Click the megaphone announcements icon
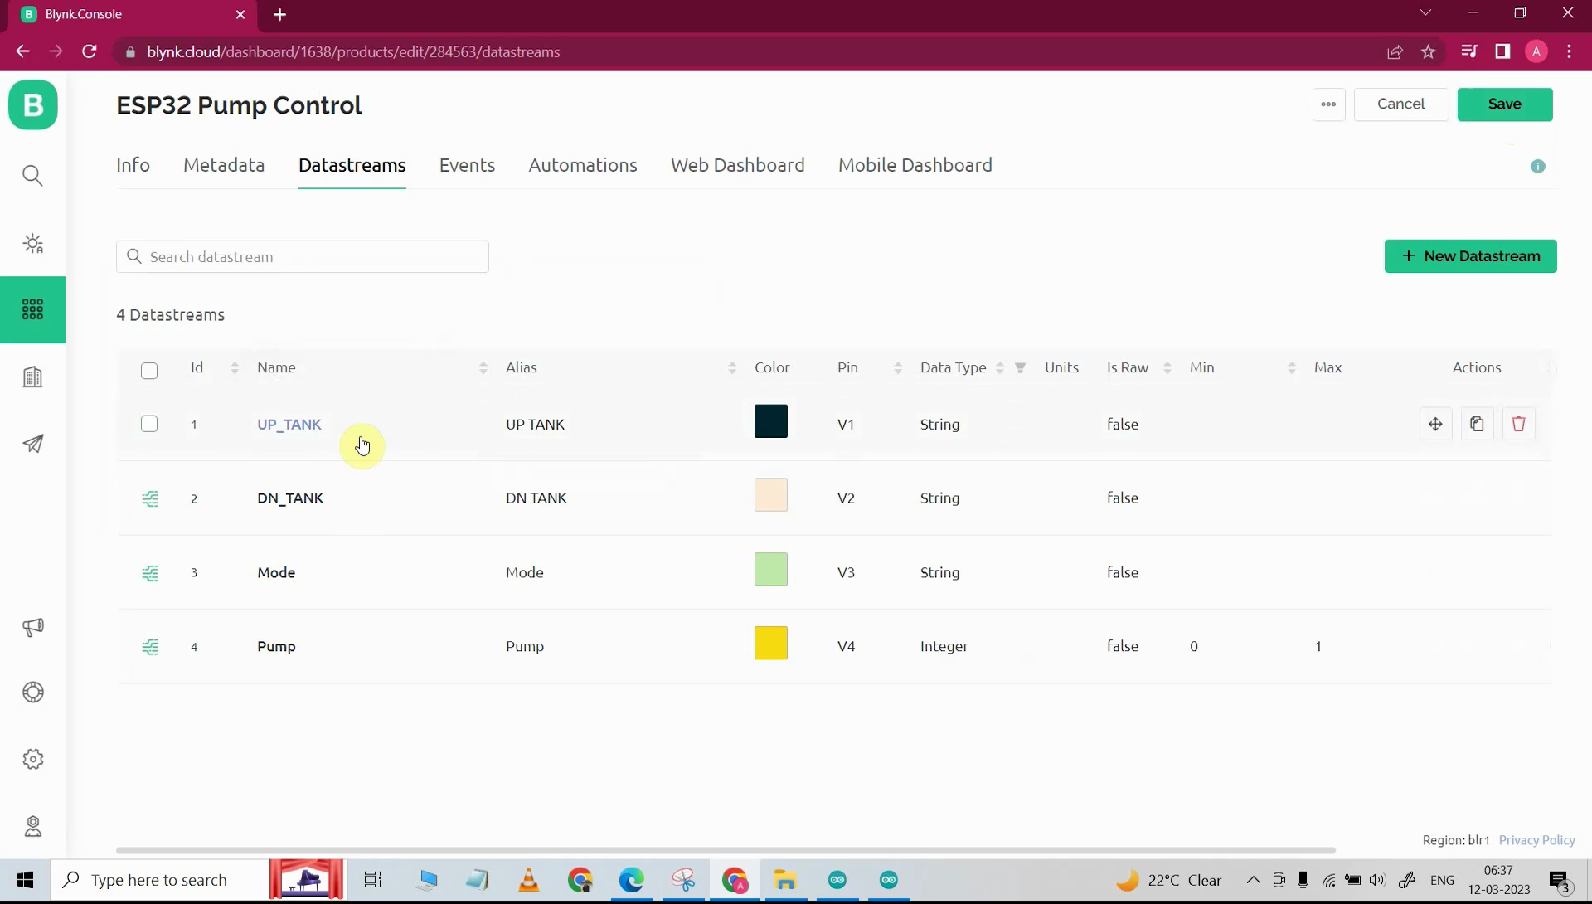The height and width of the screenshot is (904, 1592). pos(33,627)
